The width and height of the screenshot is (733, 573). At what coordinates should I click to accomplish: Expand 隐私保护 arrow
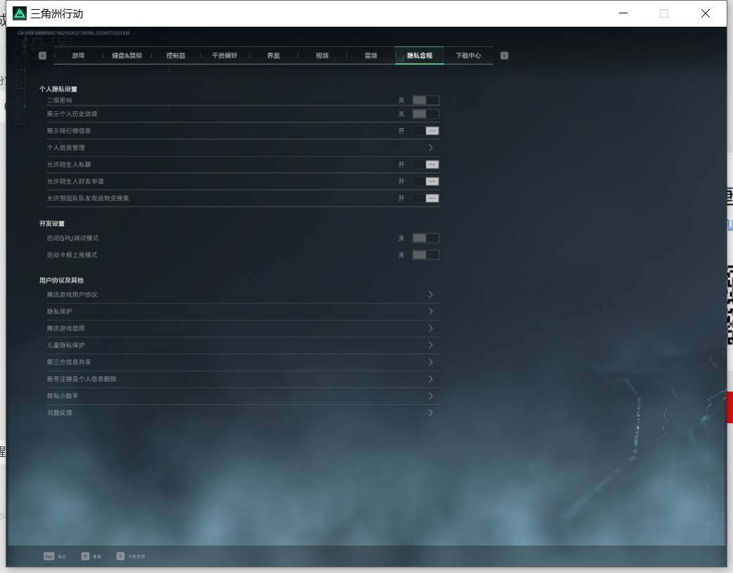coord(431,311)
